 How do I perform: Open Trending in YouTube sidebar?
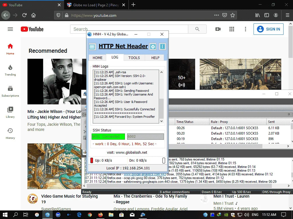click(10, 70)
